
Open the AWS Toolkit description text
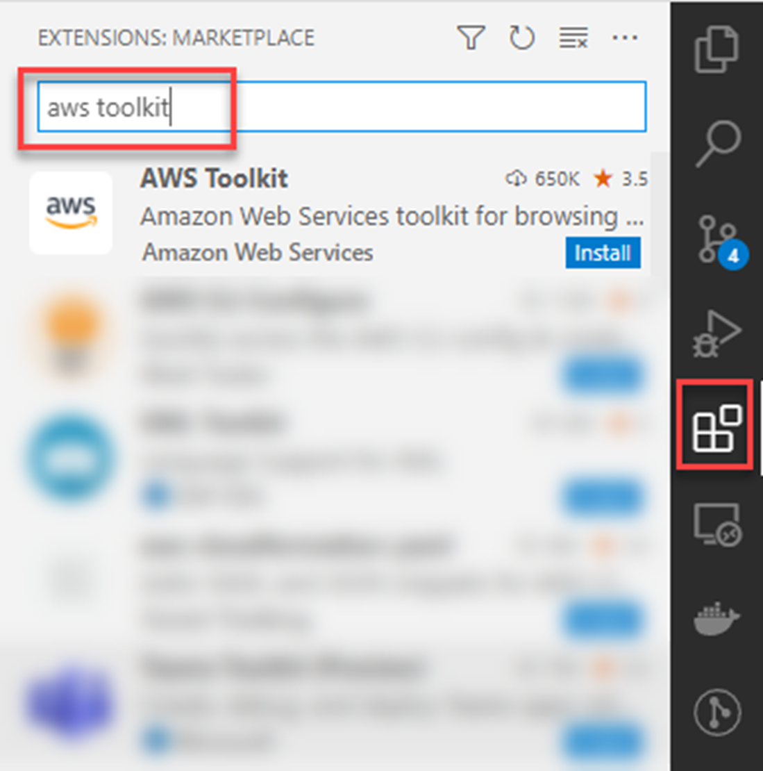(392, 216)
